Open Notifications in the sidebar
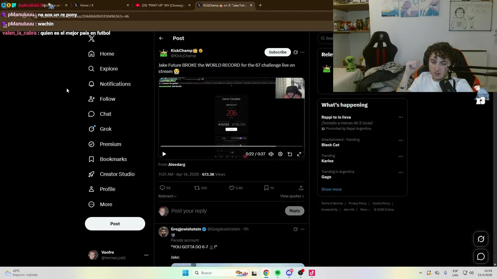 point(109,84)
